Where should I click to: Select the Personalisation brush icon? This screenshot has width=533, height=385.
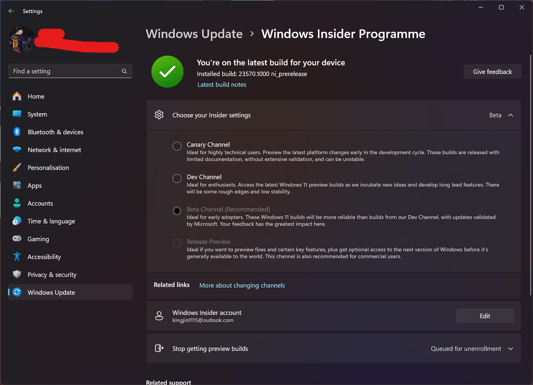click(x=17, y=168)
